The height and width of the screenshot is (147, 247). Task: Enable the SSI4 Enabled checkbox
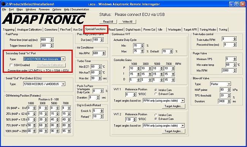coord(11,65)
